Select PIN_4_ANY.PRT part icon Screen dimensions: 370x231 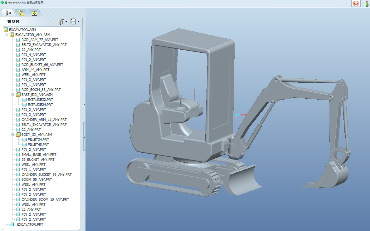click(18, 55)
